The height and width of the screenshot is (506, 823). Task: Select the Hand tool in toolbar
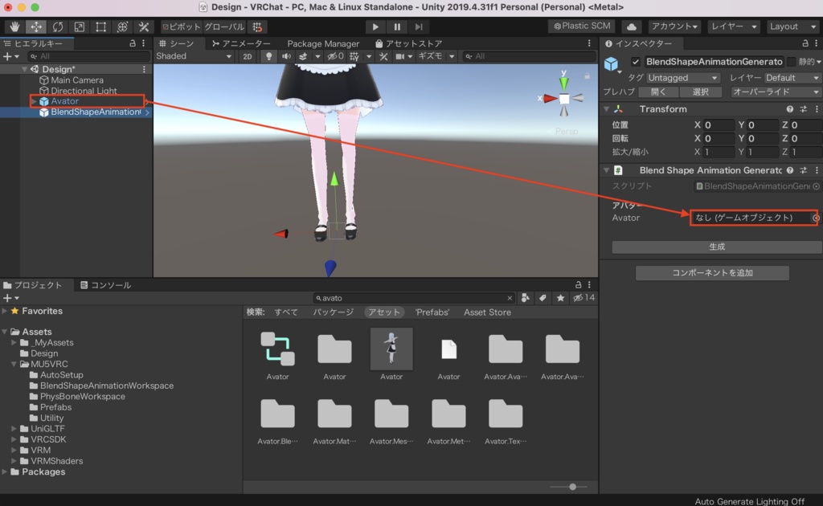pos(14,27)
